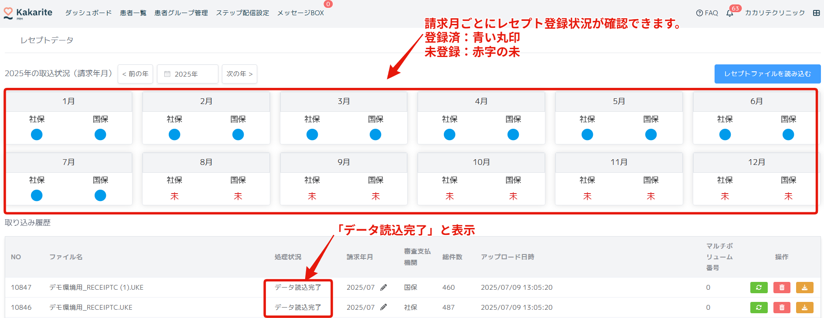Click the アップロード日時 column header
Screen dimensions: 824x318
[507, 257]
